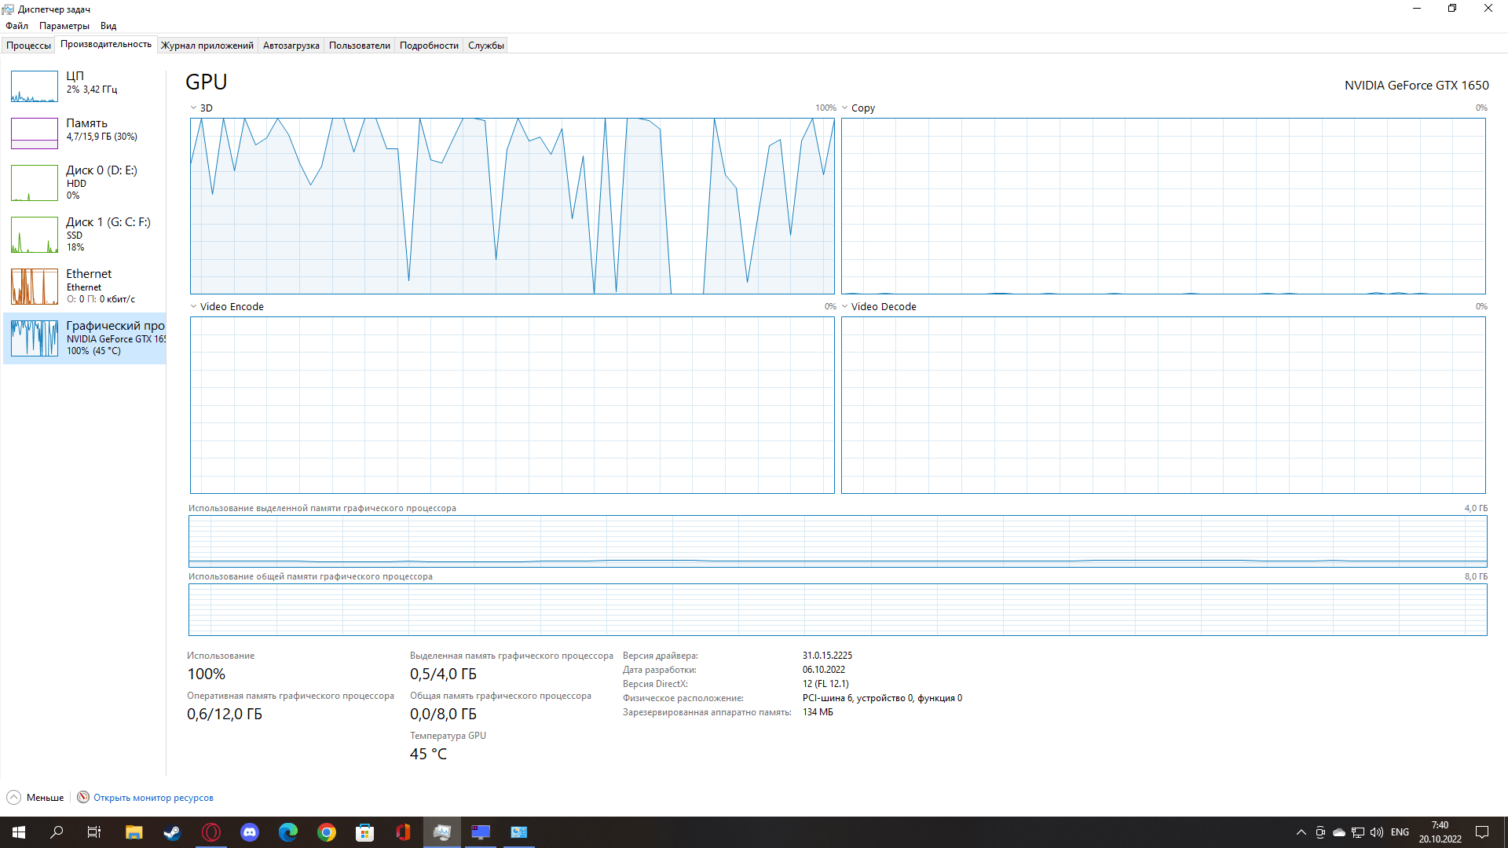Open the clock and date flyout
This screenshot has width=1508, height=848.
coord(1440,832)
